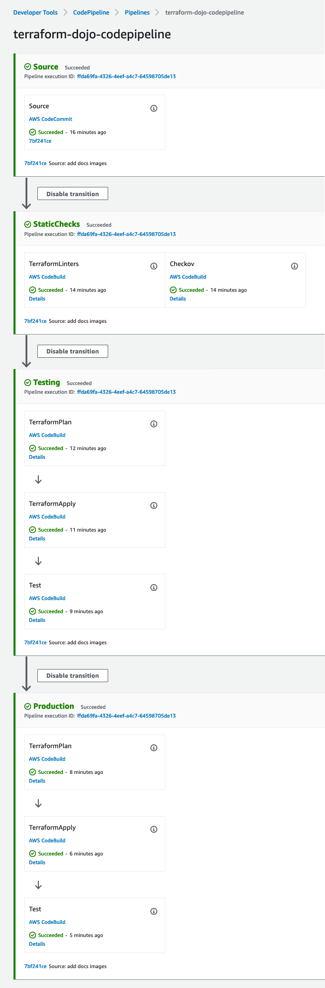Open info icon for Production TerraformPlan
This screenshot has width=325, height=988.
click(x=154, y=748)
